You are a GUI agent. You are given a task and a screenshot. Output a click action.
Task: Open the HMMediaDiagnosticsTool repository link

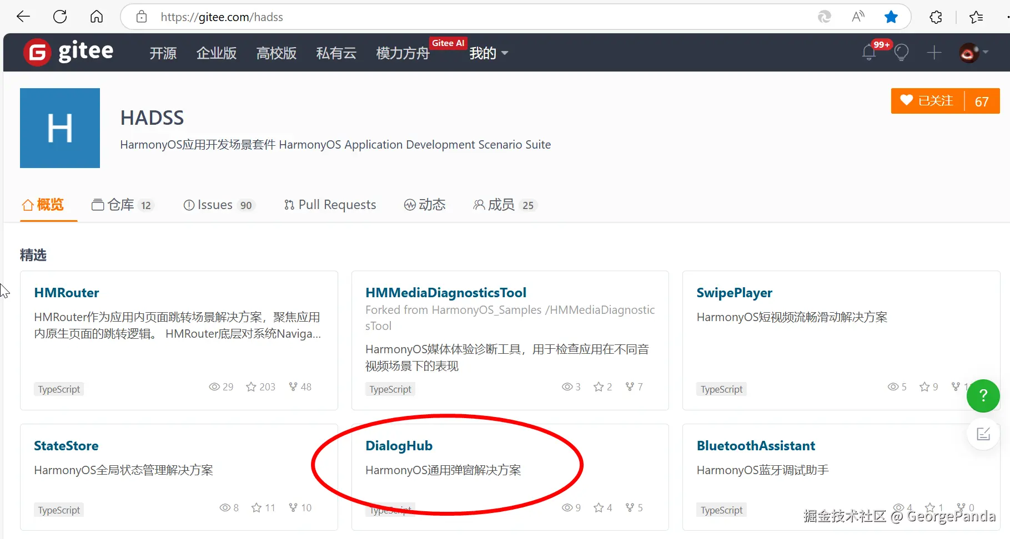click(x=446, y=293)
